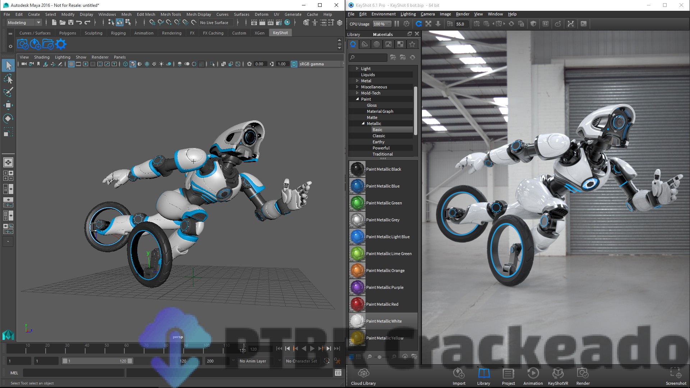Viewport: 690px width, 388px height.
Task: Take a KeyShot Screenshot
Action: 676,377
